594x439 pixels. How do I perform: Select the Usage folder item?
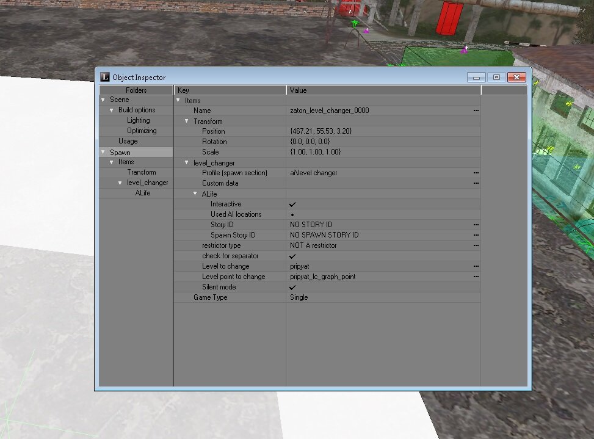[128, 141]
